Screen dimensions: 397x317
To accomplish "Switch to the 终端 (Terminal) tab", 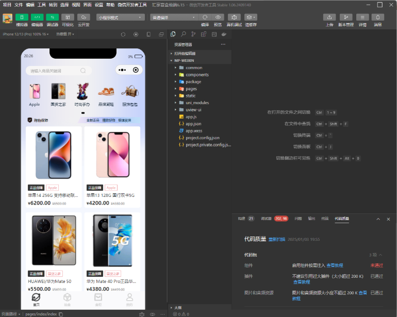I will [325, 219].
